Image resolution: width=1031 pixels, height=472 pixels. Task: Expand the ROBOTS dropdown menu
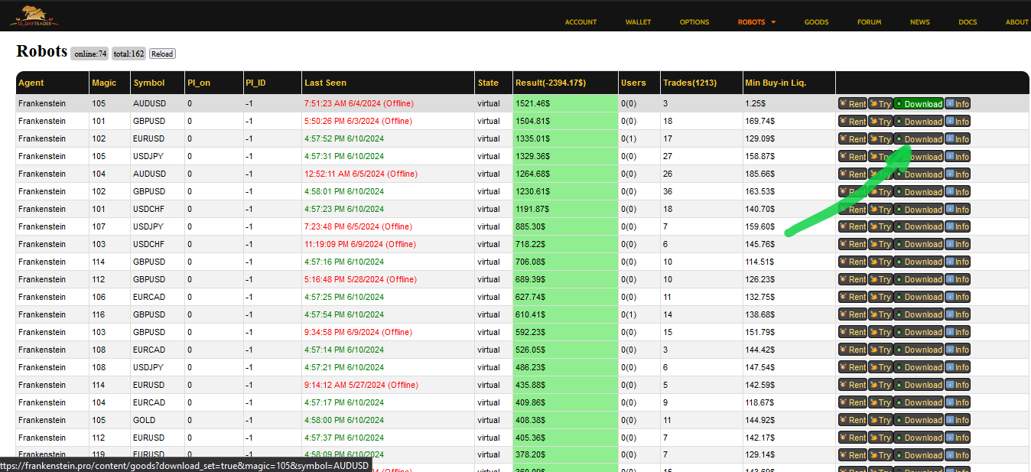coord(756,22)
